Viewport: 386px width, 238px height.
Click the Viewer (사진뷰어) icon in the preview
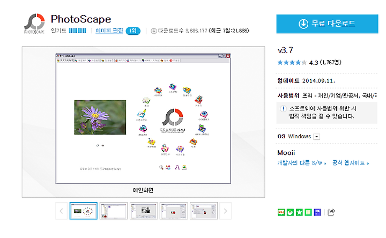(x=158, y=90)
